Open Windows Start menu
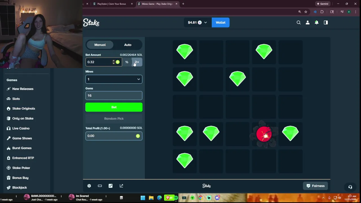361x203 pixels. [x=143, y=198]
